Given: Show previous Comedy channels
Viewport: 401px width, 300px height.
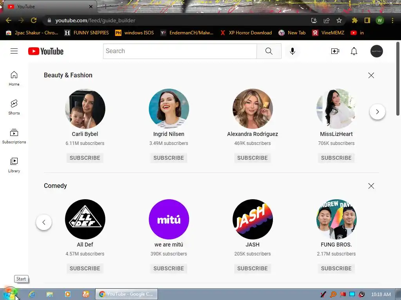Looking at the screenshot, I should click(44, 222).
